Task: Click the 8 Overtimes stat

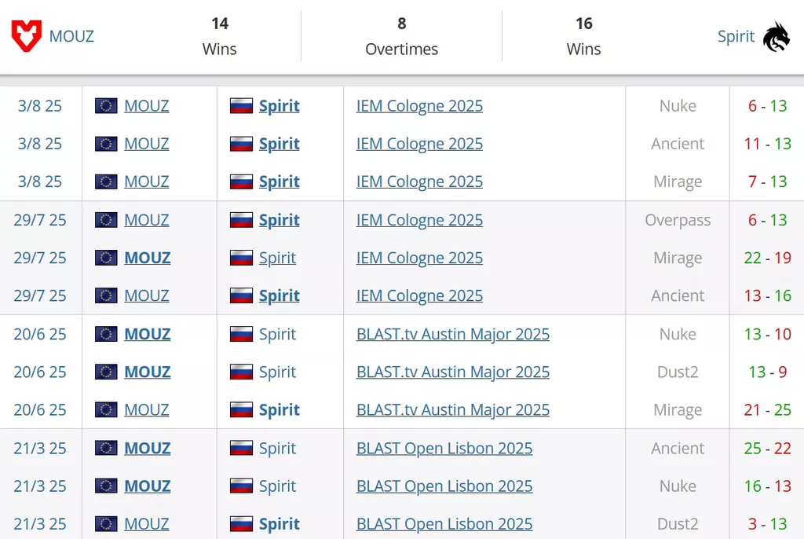Action: [401, 36]
